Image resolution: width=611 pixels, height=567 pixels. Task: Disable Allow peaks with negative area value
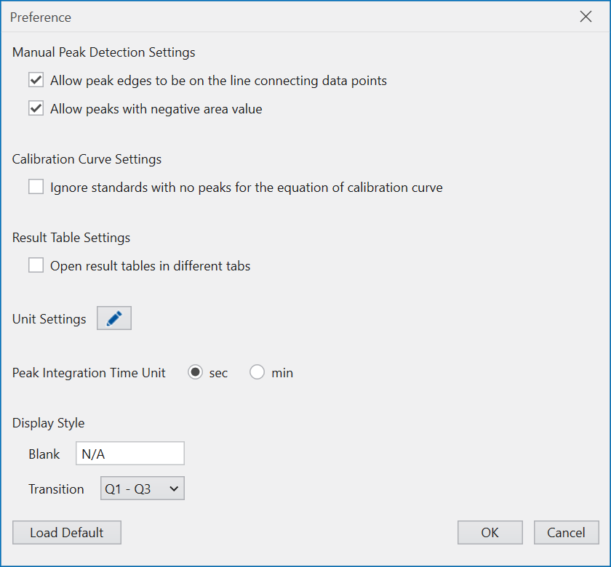tap(36, 110)
